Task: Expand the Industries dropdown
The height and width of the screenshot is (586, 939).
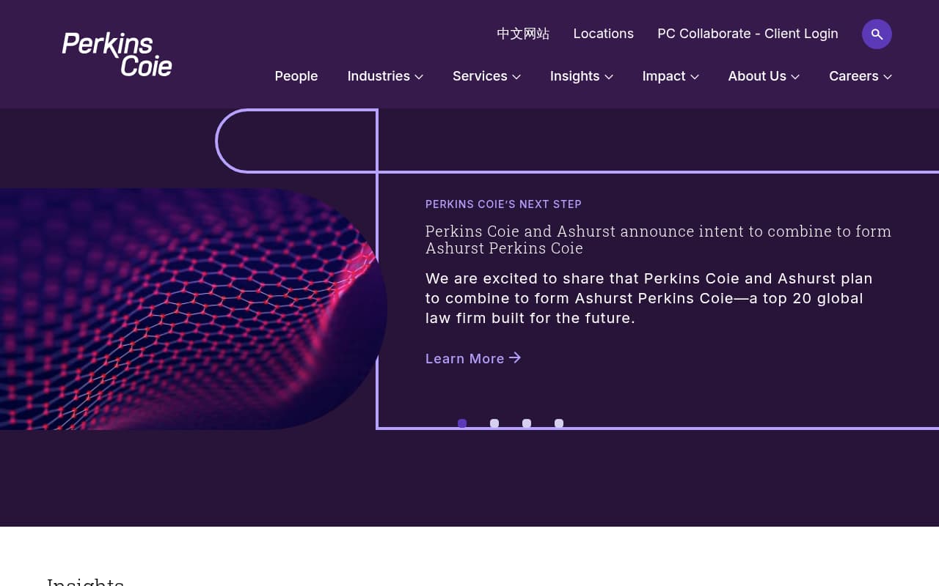Action: 385,76
